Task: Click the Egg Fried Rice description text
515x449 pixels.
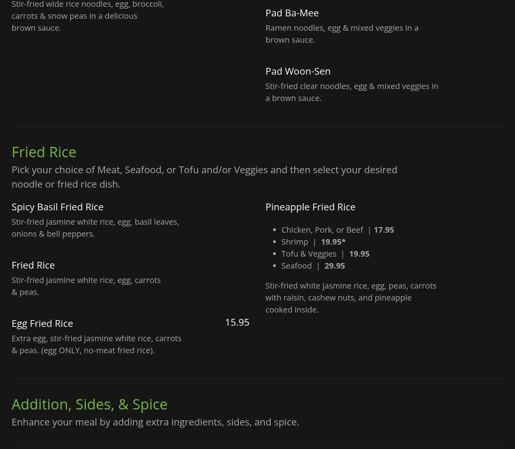Action: tap(97, 344)
